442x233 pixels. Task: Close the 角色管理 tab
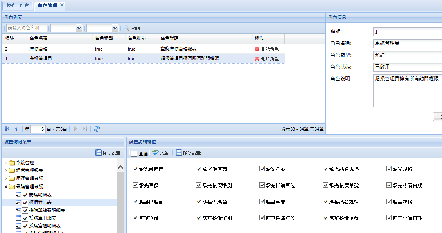coord(62,5)
